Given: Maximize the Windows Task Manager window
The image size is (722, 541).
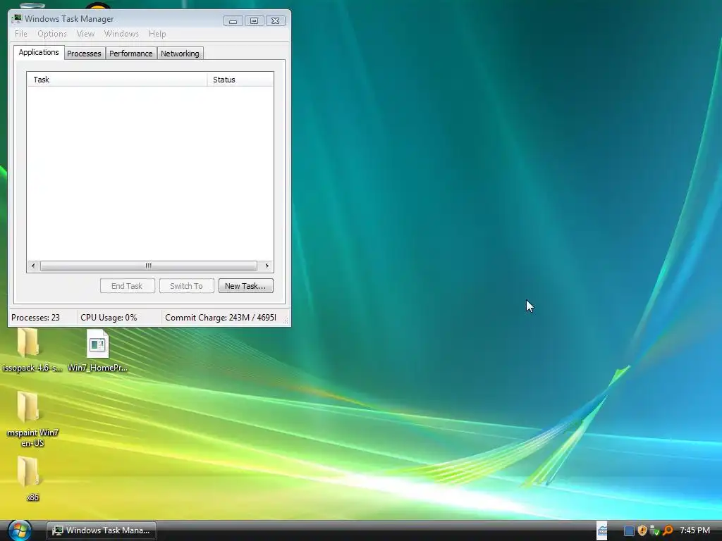Looking at the screenshot, I should click(254, 20).
